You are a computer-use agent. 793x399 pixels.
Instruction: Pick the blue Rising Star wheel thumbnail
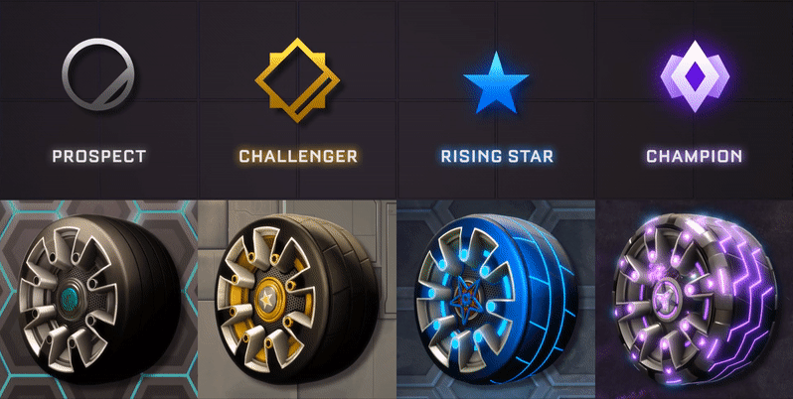pos(496,299)
